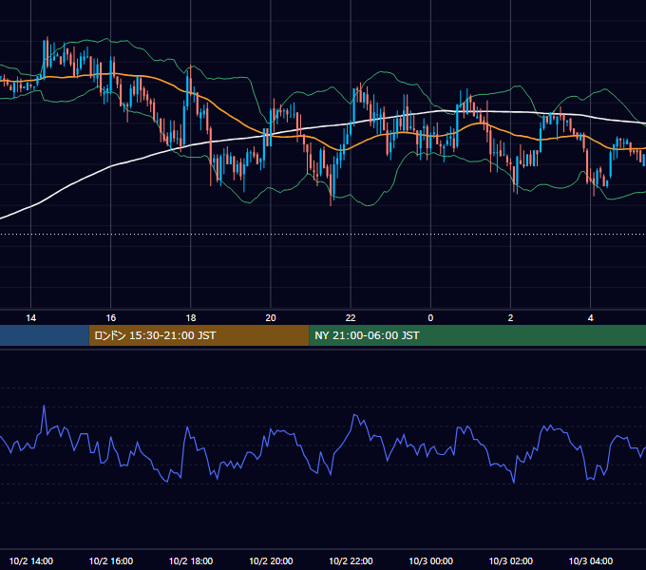The image size is (646, 570).
Task: Click the 10/3 04:00 date label
Action: tap(590, 560)
